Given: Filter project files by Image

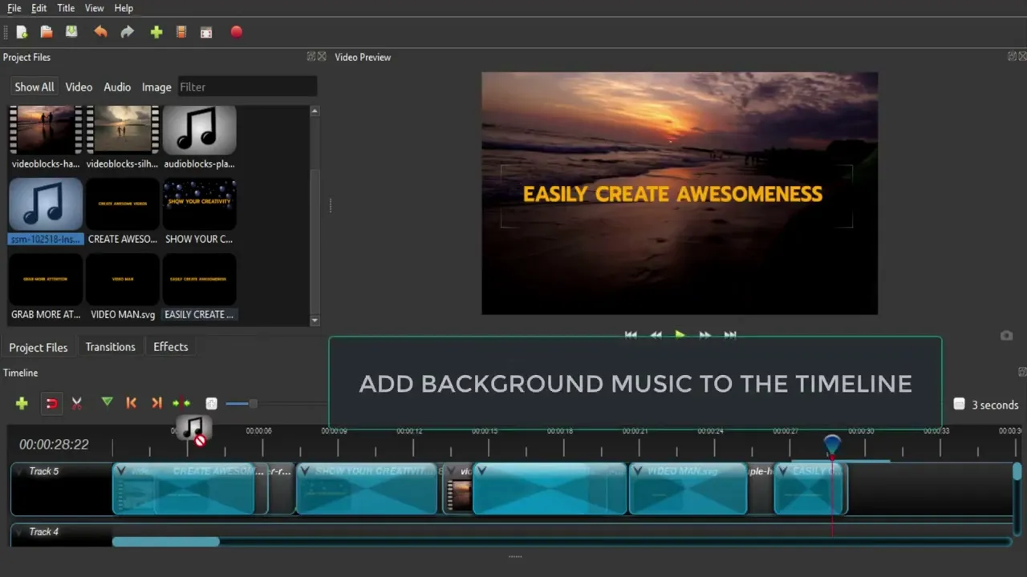Looking at the screenshot, I should [x=156, y=87].
